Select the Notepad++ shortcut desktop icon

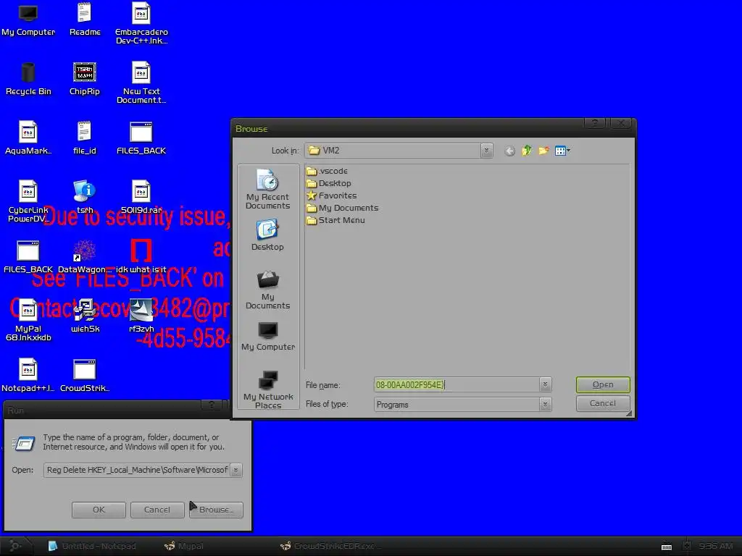click(28, 376)
